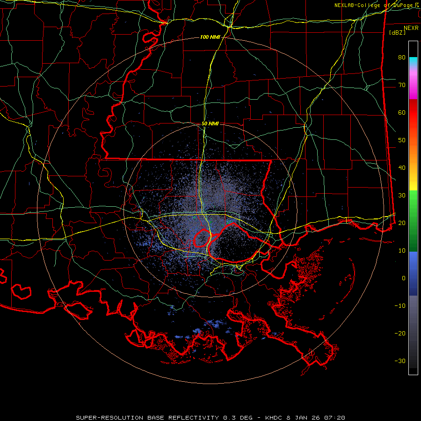The width and height of the screenshot is (421, 421).
Task: Click the 0 value on the dBZ scale
Action: point(404,278)
